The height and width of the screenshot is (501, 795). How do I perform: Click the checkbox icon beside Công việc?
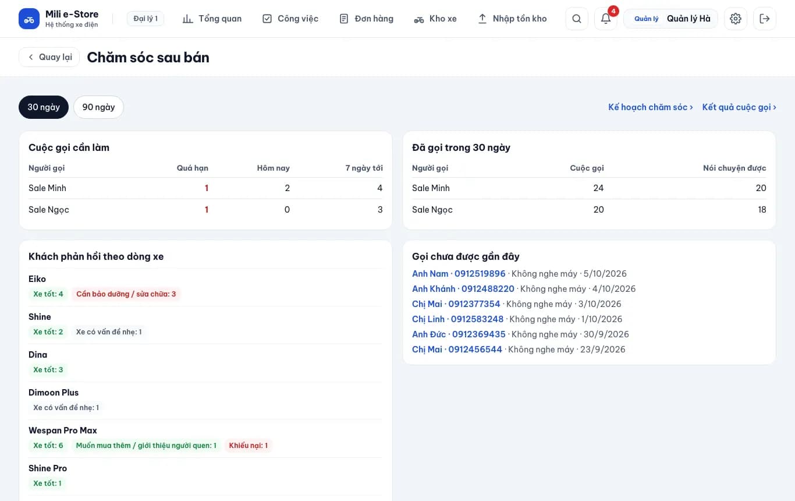pyautogui.click(x=267, y=19)
